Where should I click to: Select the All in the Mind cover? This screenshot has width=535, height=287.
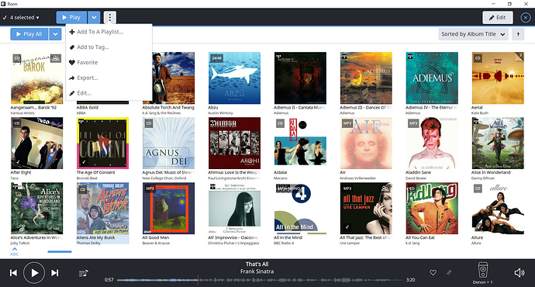coord(300,208)
